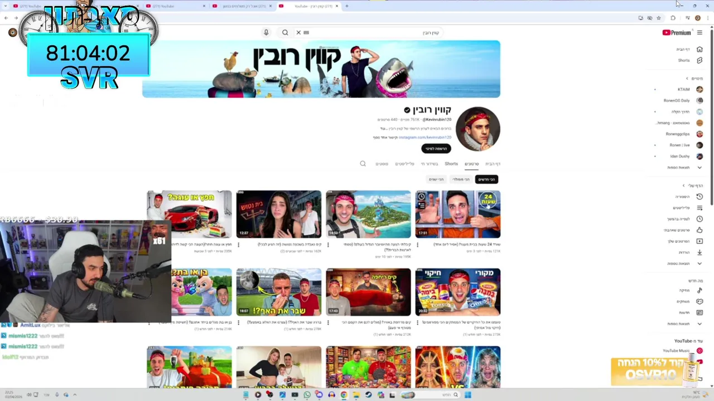Bookmark this page with the star icon
Screen dimensions: 714x401
659,18
